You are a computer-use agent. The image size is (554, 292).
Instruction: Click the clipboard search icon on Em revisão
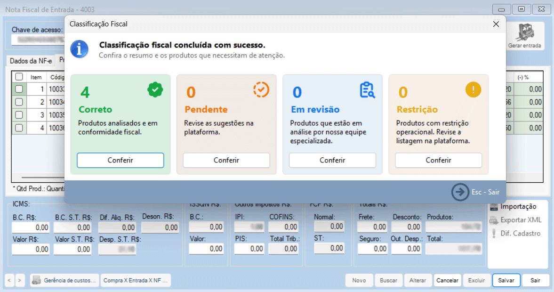367,90
